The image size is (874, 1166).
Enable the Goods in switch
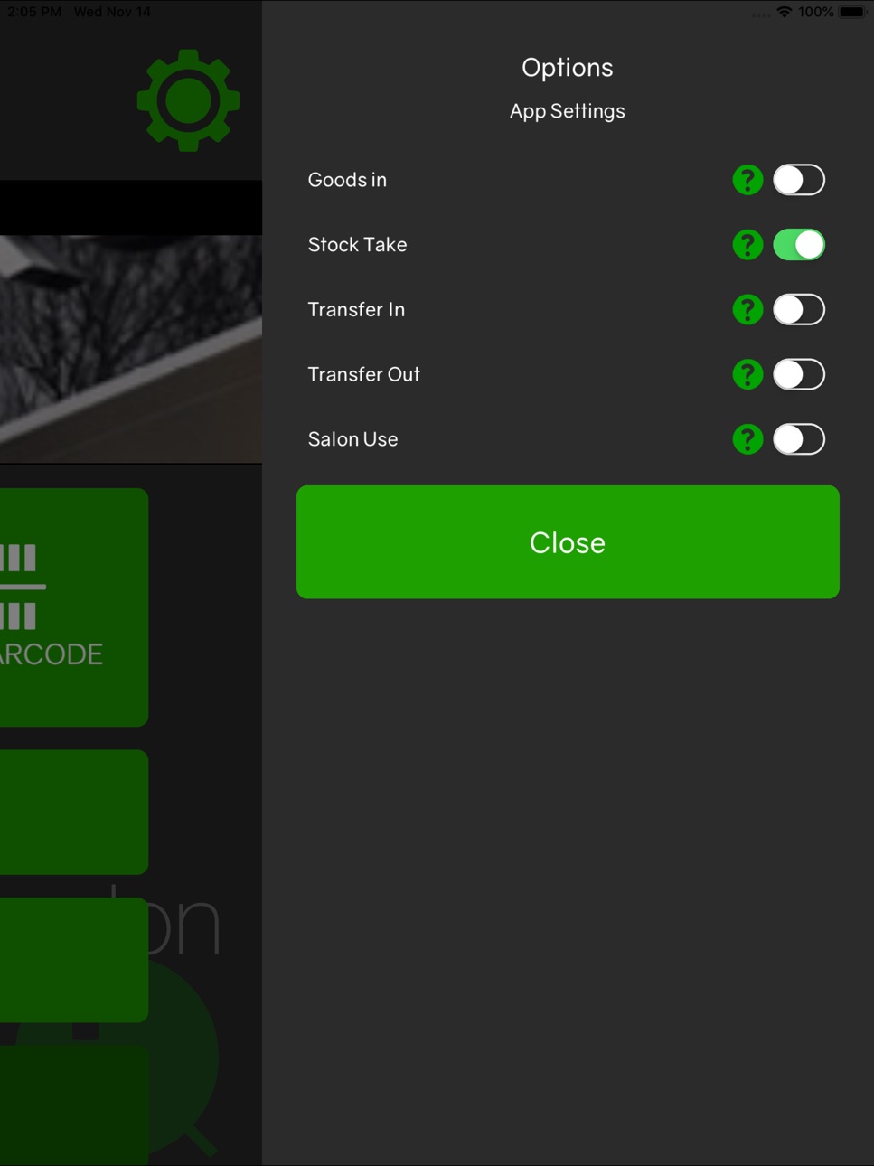click(799, 180)
